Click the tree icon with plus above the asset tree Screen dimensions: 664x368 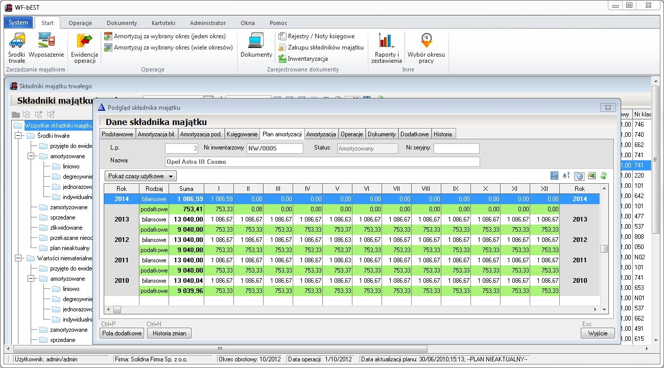pyautogui.click(x=39, y=114)
